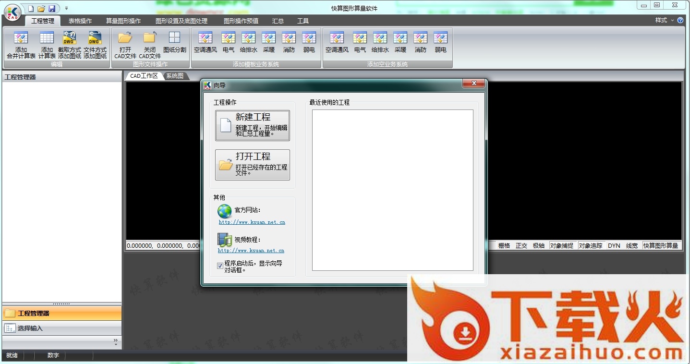The image size is (690, 364).
Task: Click 数字 in the bottom status bar
Action: coord(53,355)
